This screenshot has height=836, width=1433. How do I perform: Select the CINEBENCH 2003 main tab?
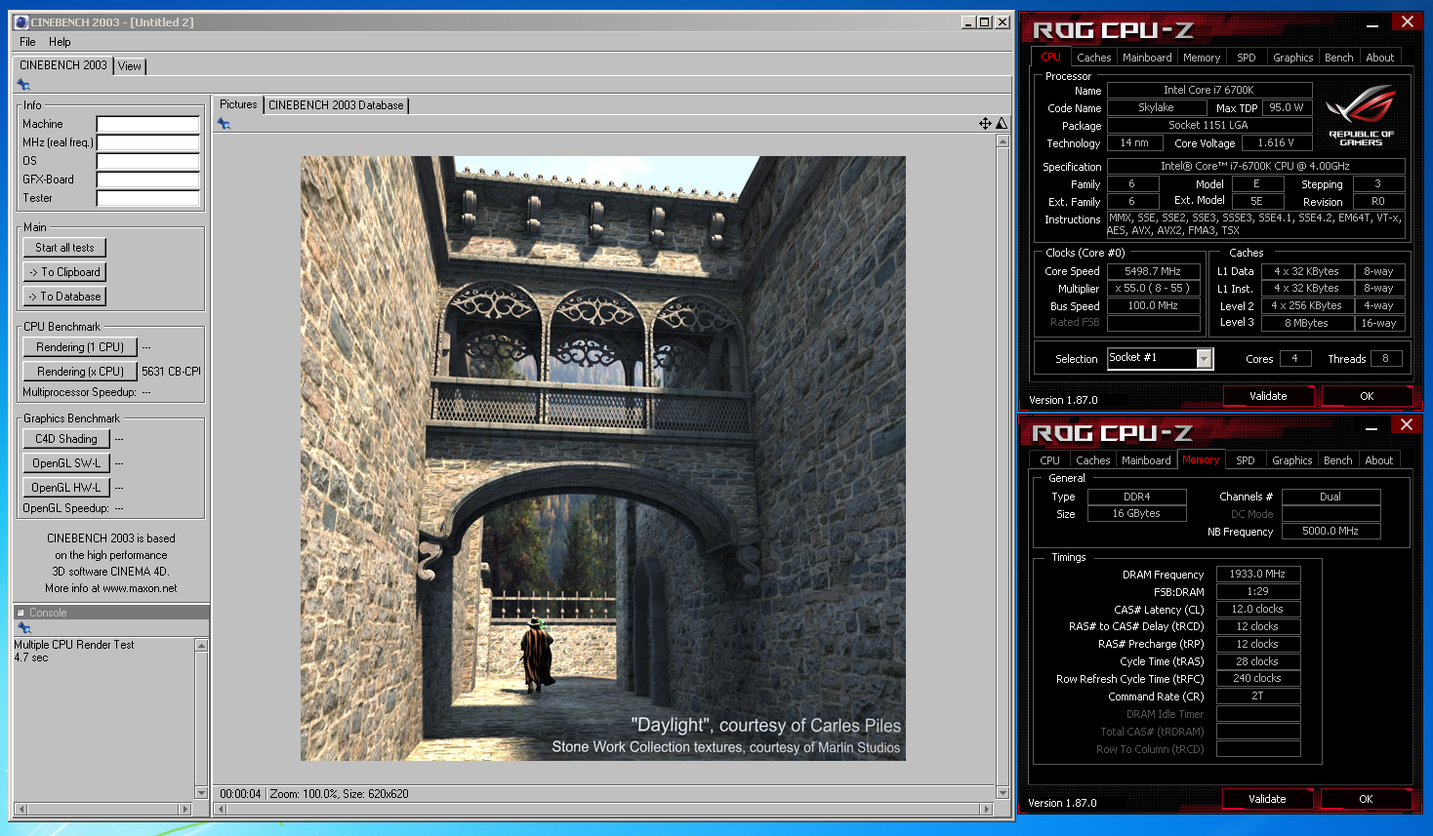coord(63,65)
